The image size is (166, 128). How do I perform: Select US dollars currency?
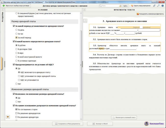(x=16, y=49)
